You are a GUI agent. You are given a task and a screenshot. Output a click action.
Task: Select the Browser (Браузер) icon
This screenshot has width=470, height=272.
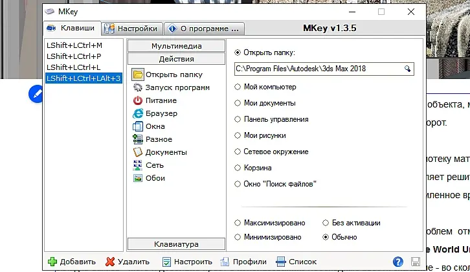tap(137, 113)
